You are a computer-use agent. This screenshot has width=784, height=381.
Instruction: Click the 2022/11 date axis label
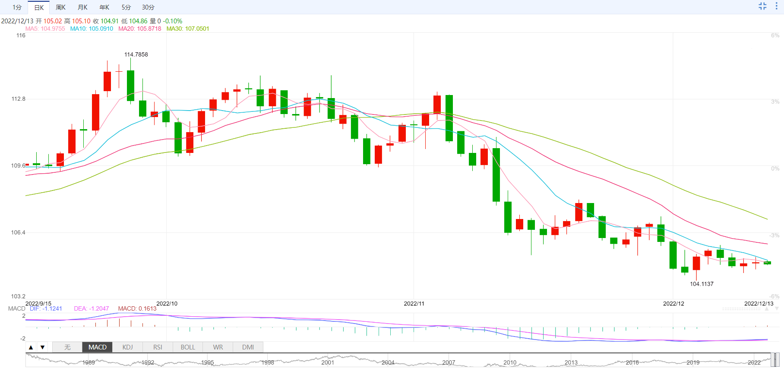coord(414,304)
